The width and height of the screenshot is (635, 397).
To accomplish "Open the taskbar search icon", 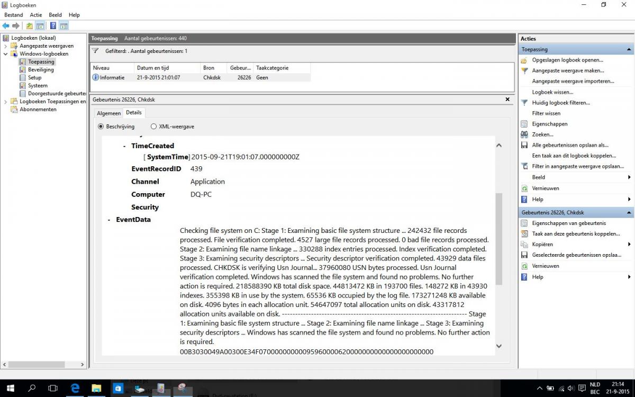I will 32,388.
